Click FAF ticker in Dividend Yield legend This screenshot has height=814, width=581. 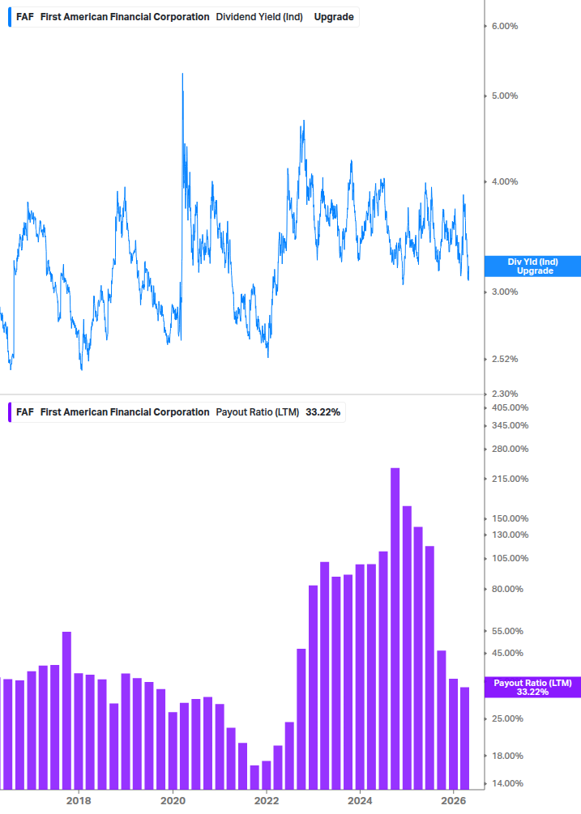pos(25,17)
